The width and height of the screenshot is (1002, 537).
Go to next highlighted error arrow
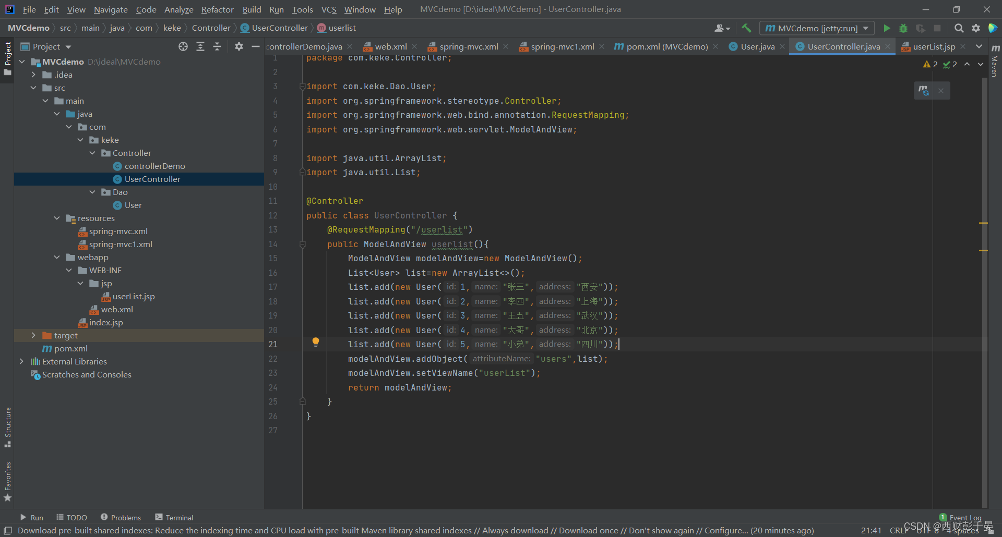click(981, 64)
